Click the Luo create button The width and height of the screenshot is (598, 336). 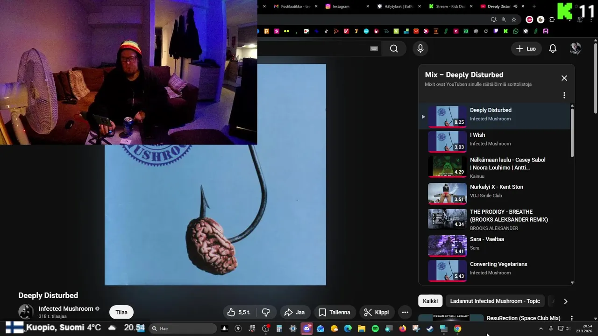click(526, 49)
